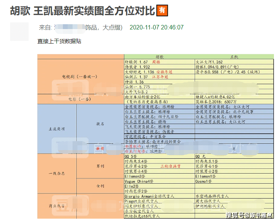Click the '男刊' sub-category cell

pyautogui.click(x=100, y=166)
